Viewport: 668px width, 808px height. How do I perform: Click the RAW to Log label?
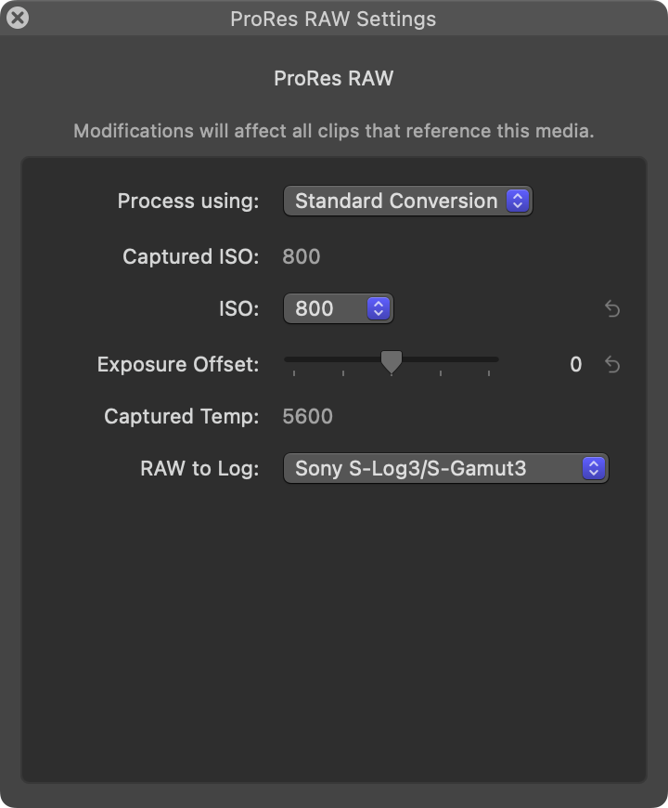pyautogui.click(x=199, y=468)
